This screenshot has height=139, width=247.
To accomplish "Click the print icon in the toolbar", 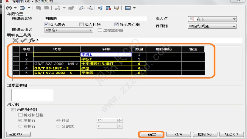I will 9,8.
